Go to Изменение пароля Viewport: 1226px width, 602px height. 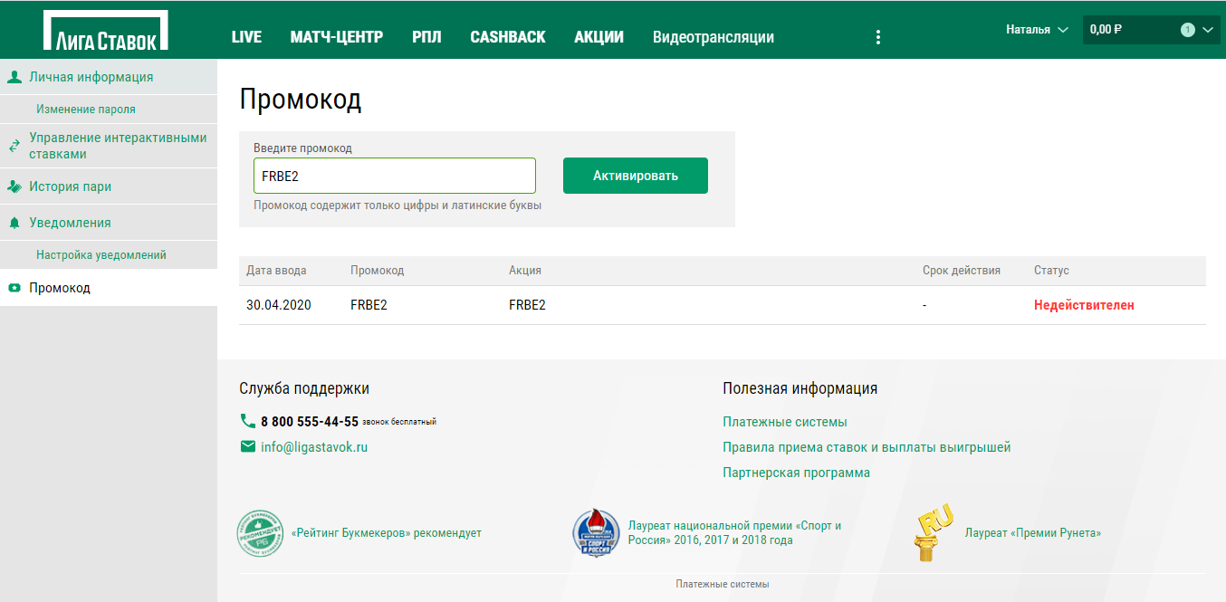(86, 109)
